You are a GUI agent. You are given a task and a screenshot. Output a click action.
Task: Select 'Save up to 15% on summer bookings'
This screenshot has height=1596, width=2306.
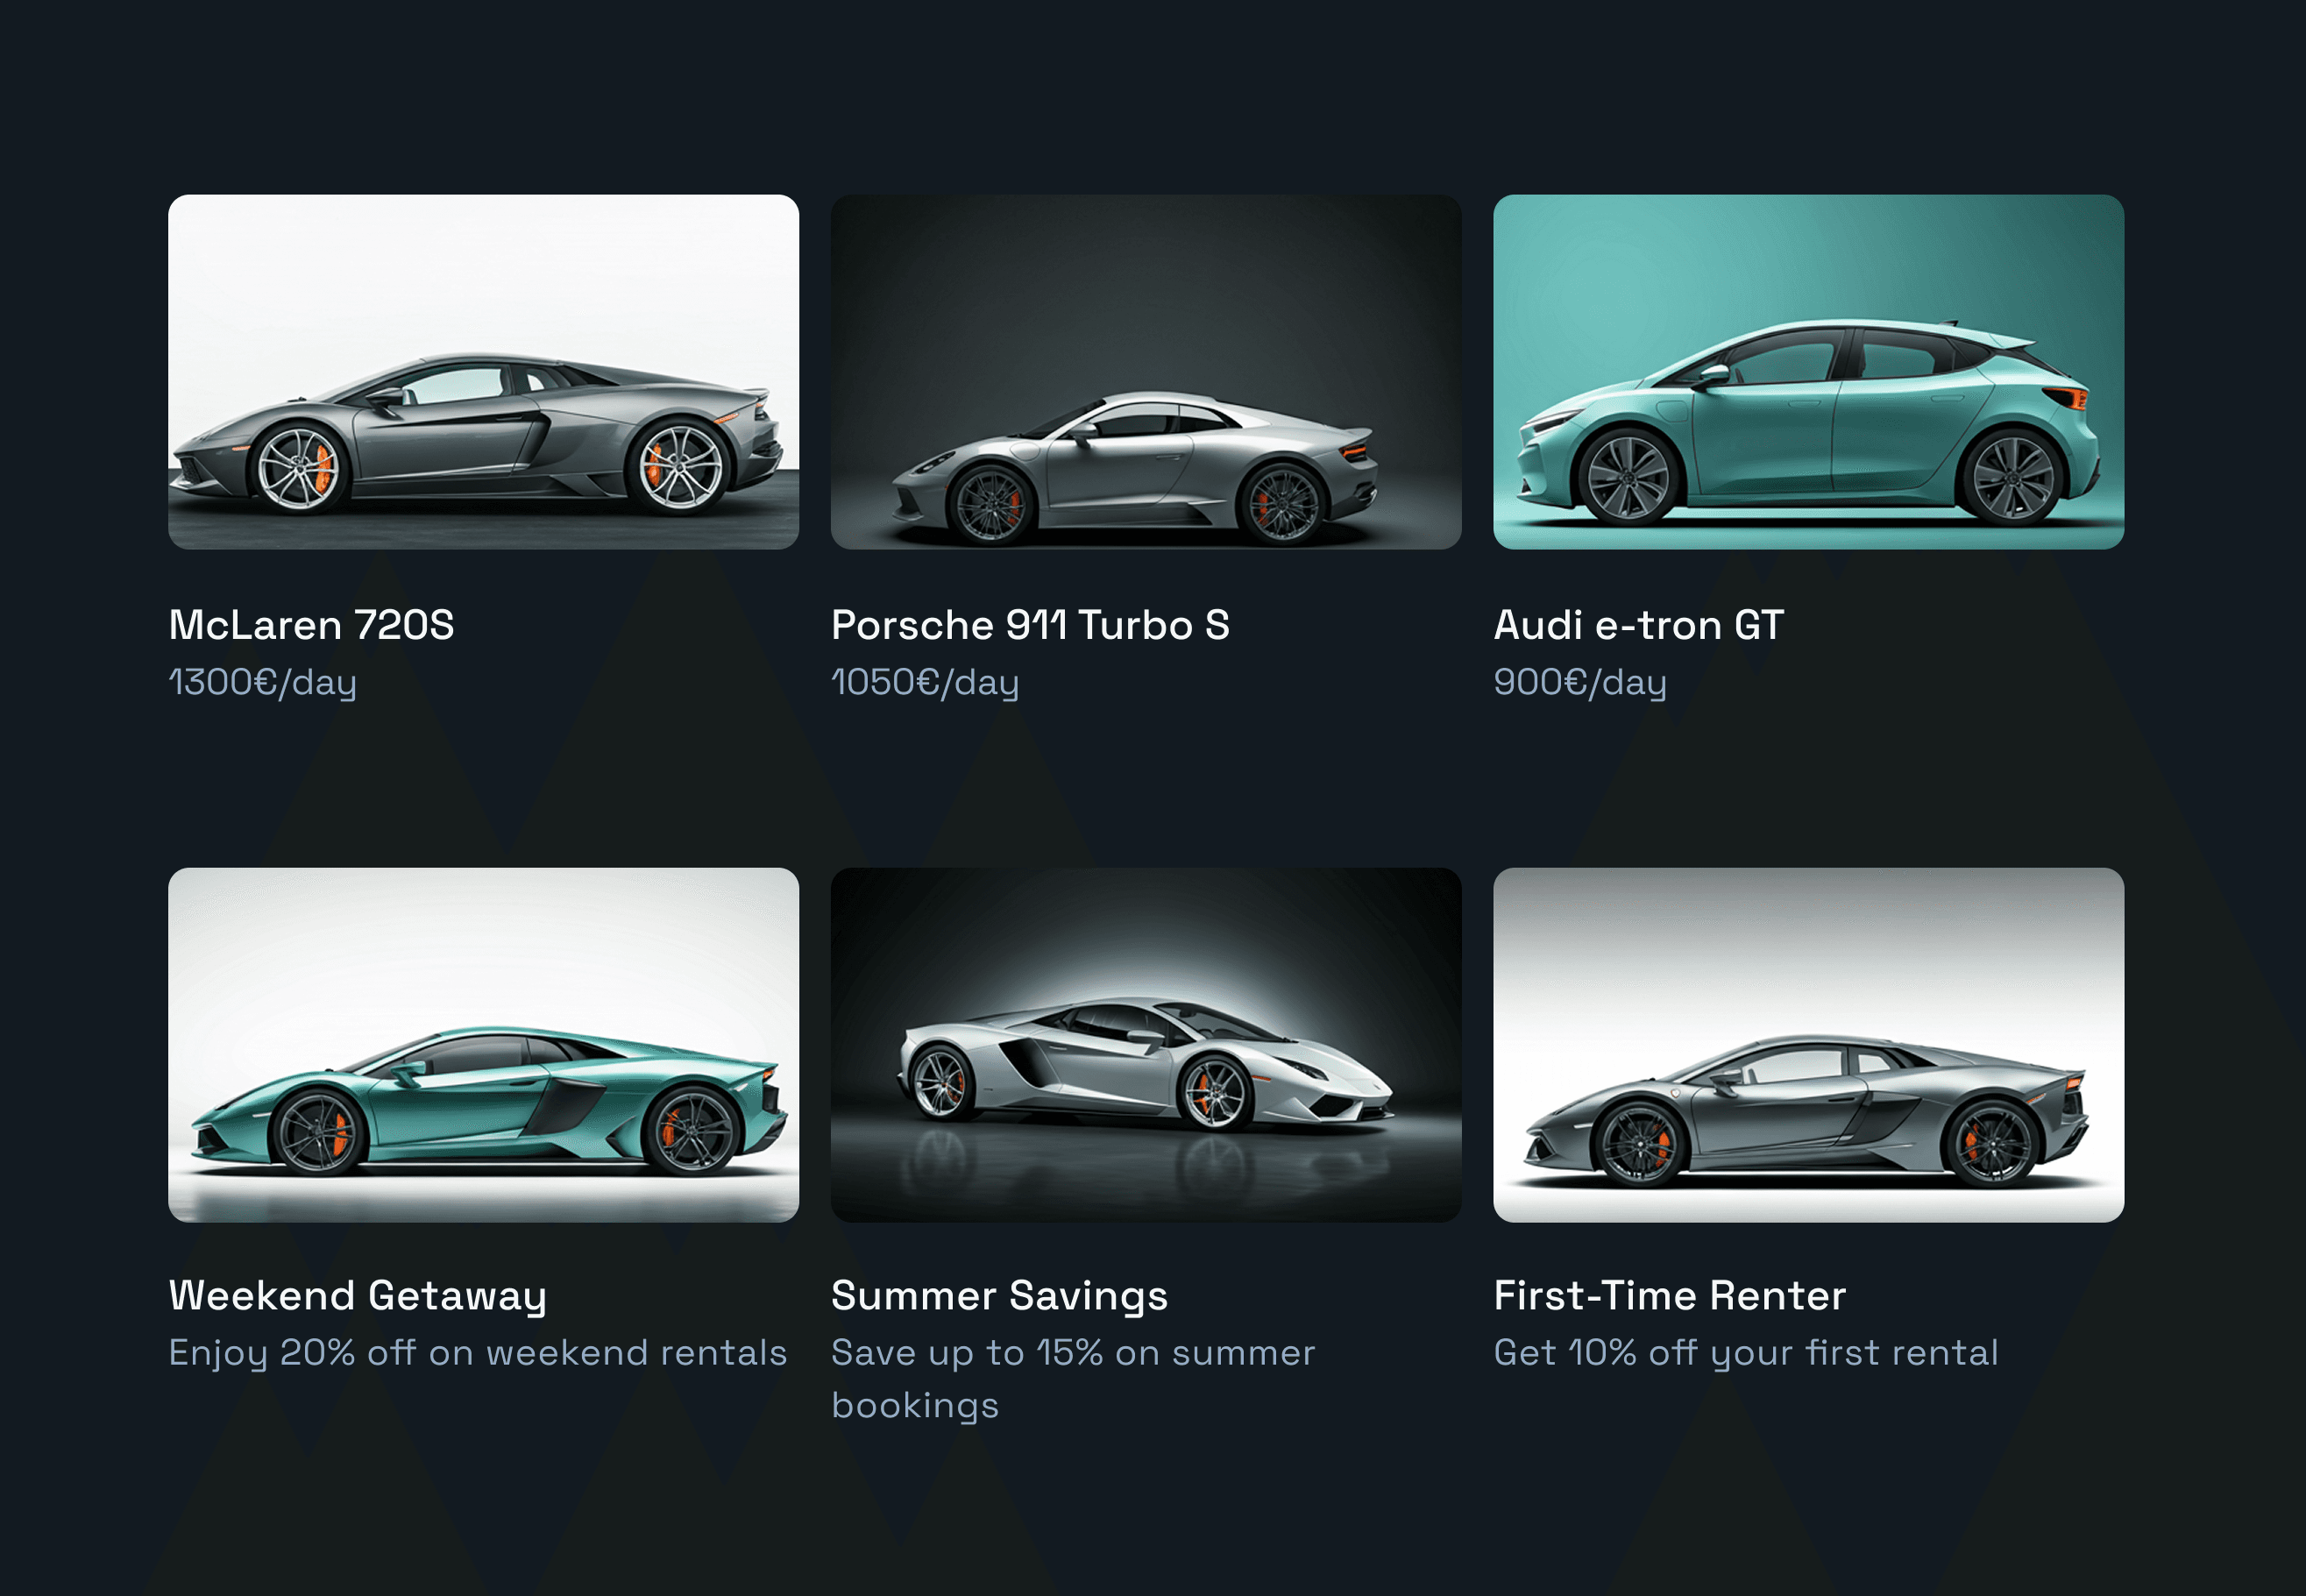1073,1379
